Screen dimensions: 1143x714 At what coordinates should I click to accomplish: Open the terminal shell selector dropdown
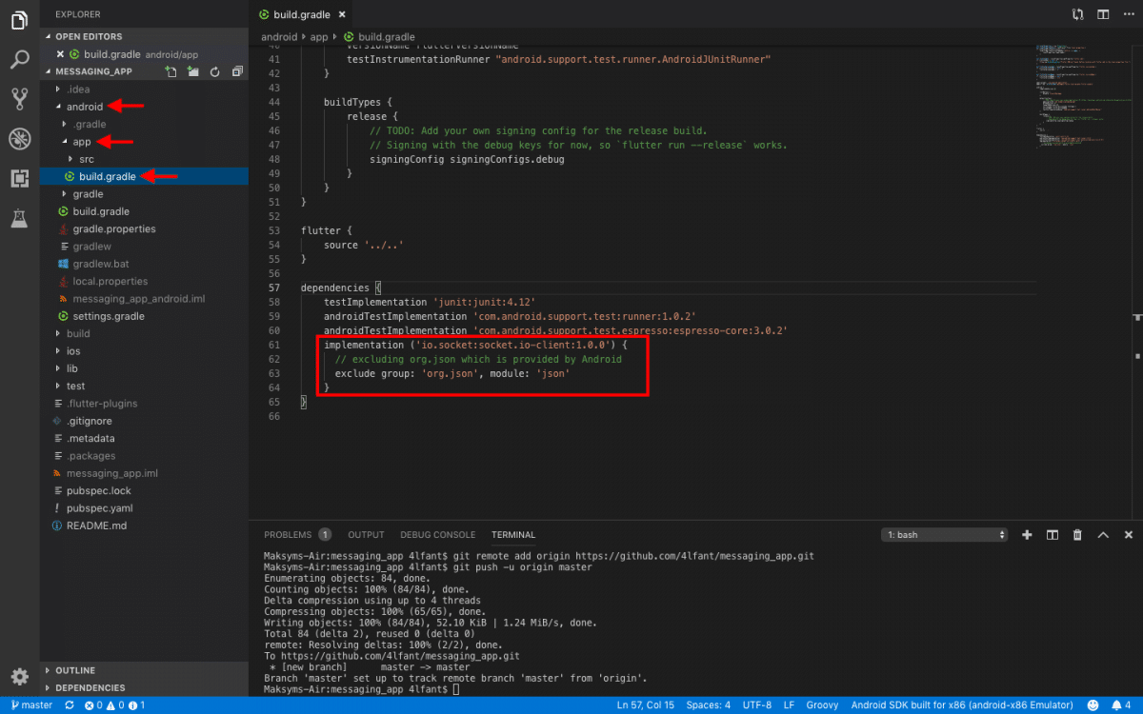click(944, 535)
